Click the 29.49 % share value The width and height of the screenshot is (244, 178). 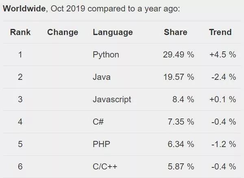click(178, 55)
